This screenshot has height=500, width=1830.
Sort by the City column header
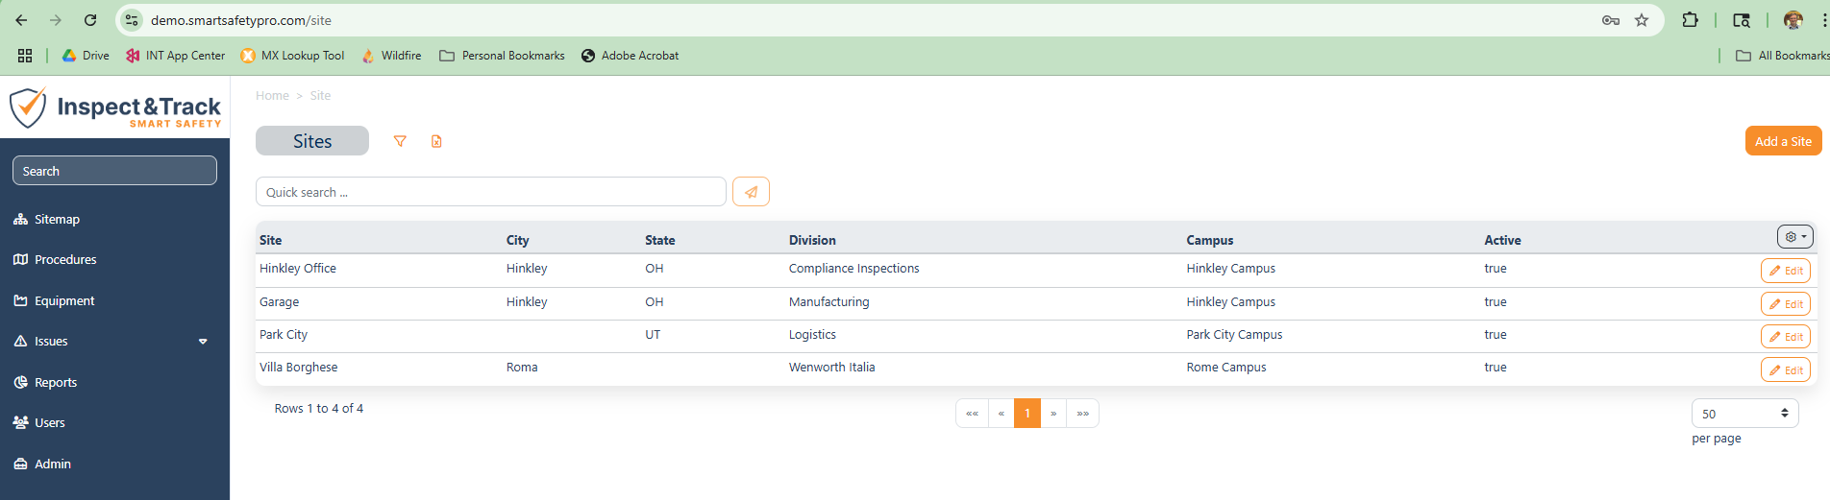(x=517, y=241)
